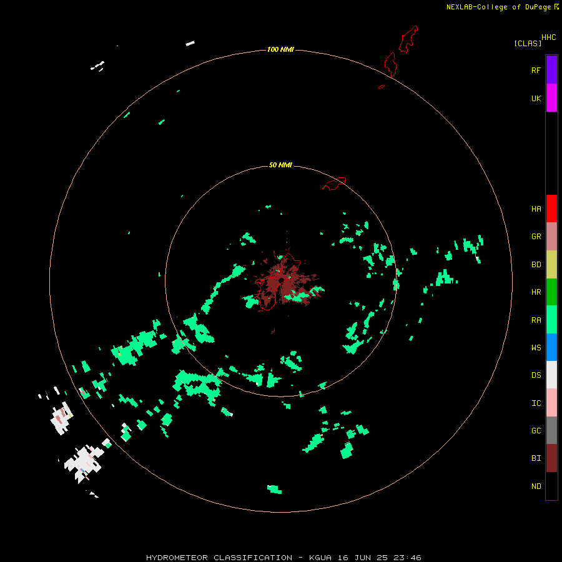Click the BD legend label
This screenshot has height=562, width=562.
536,265
